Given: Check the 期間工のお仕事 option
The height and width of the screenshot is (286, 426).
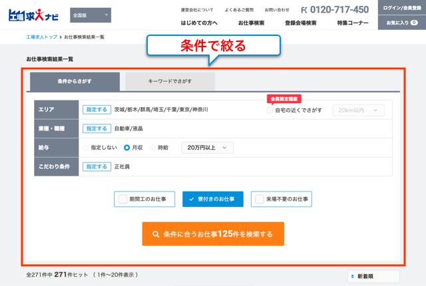Looking at the screenshot, I should point(123,199).
